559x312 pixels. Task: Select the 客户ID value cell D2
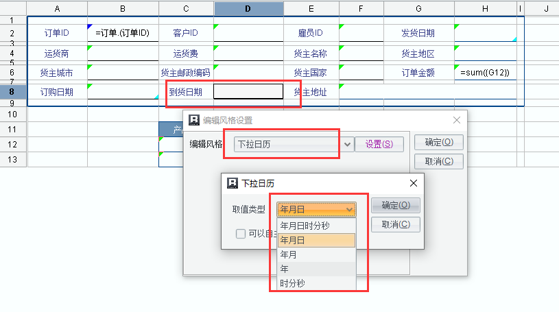pyautogui.click(x=248, y=33)
